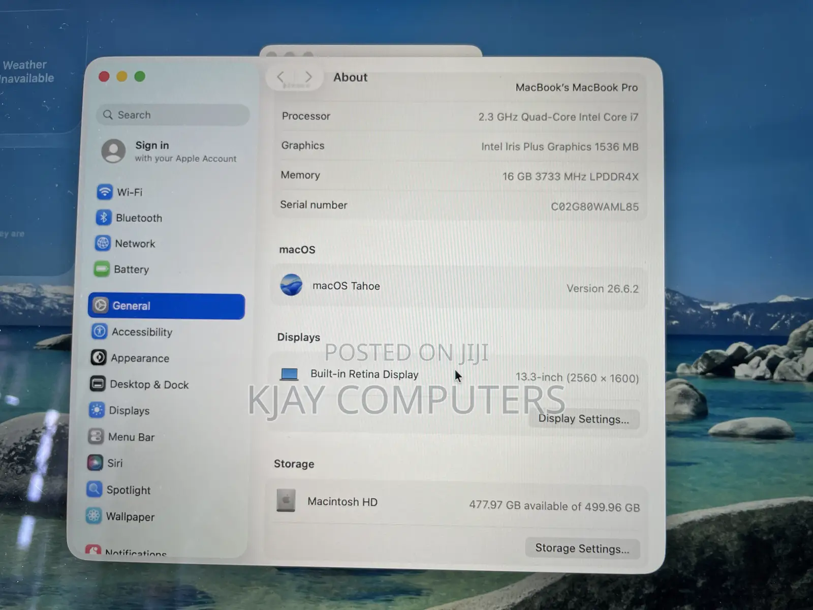Click the Built-in Retina Display laptop icon

click(289, 374)
